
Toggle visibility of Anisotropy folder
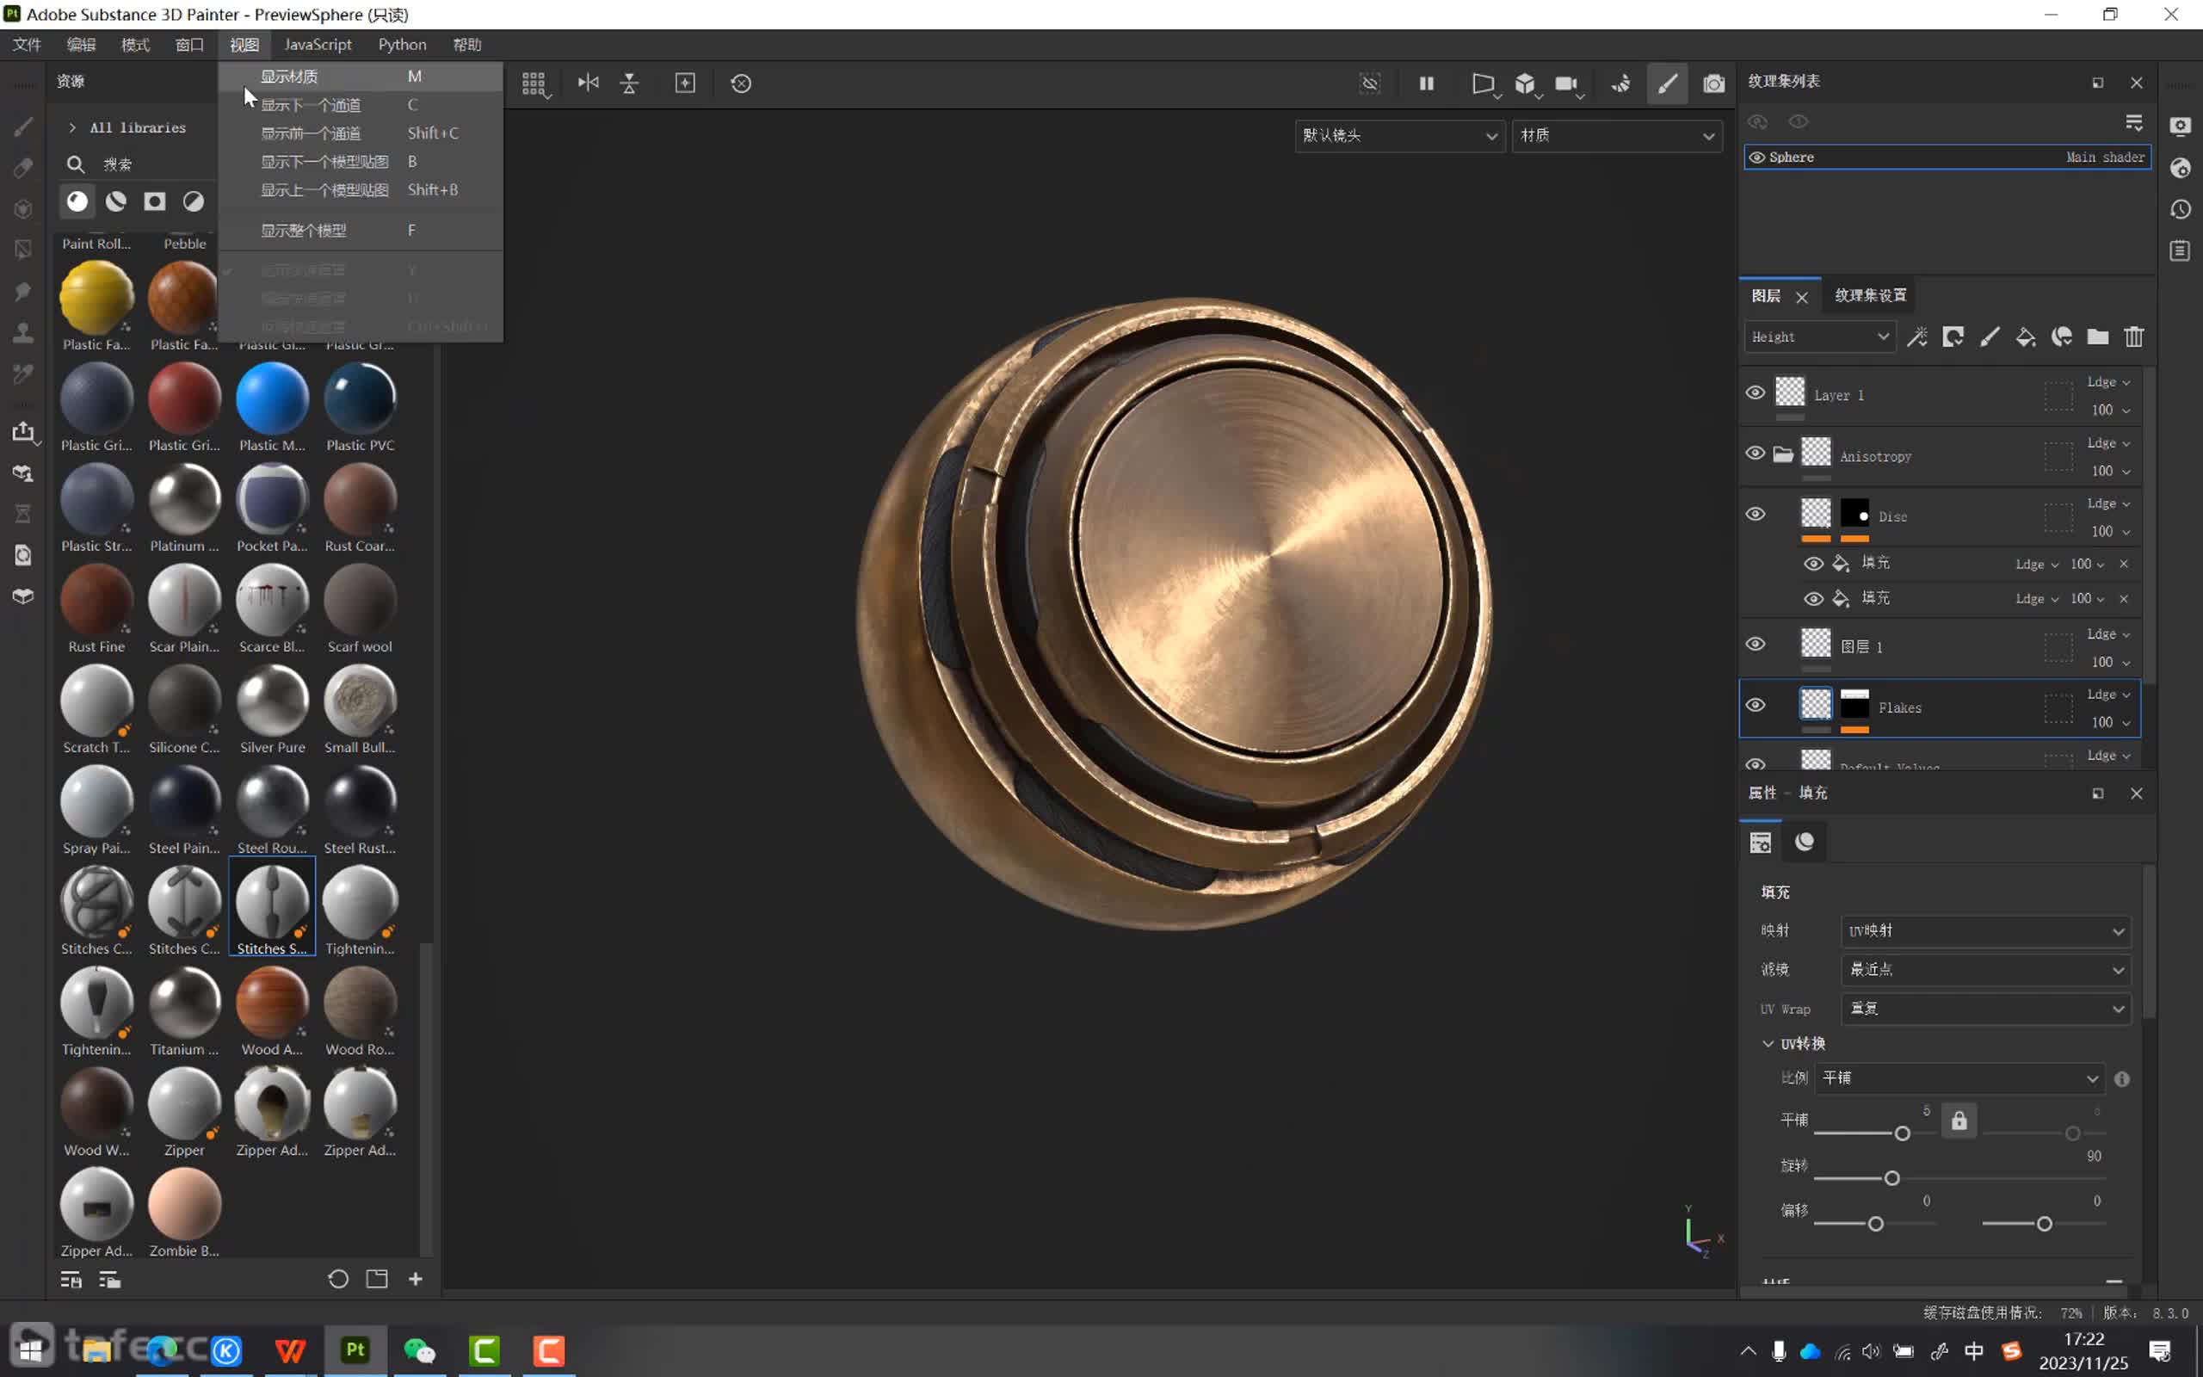tap(1756, 454)
